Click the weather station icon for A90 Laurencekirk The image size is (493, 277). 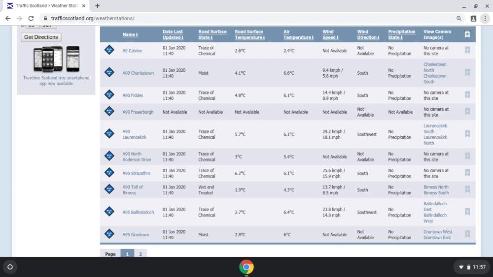[x=109, y=133]
